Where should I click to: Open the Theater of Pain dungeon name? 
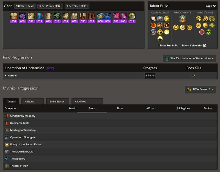click(19, 166)
